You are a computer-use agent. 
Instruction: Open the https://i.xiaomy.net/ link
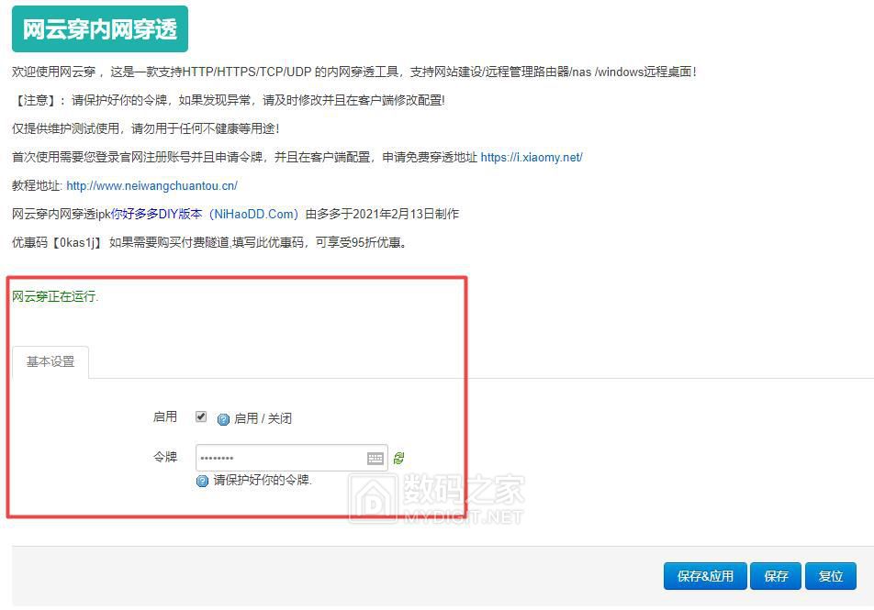pos(532,157)
